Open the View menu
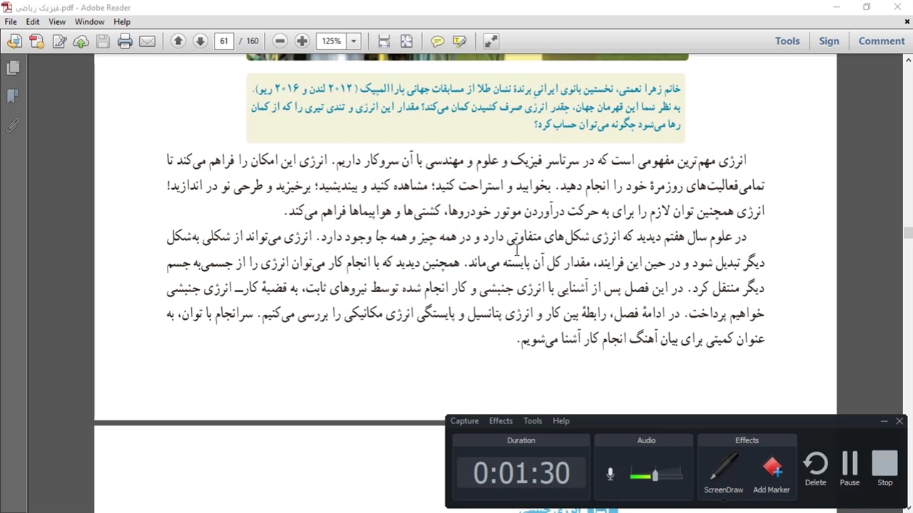Image resolution: width=913 pixels, height=513 pixels. [x=57, y=22]
